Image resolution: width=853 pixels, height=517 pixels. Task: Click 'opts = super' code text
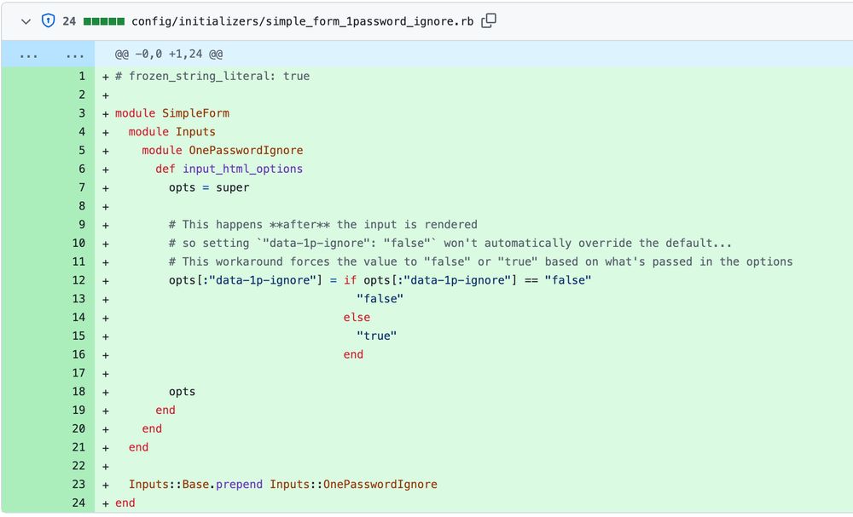(209, 187)
